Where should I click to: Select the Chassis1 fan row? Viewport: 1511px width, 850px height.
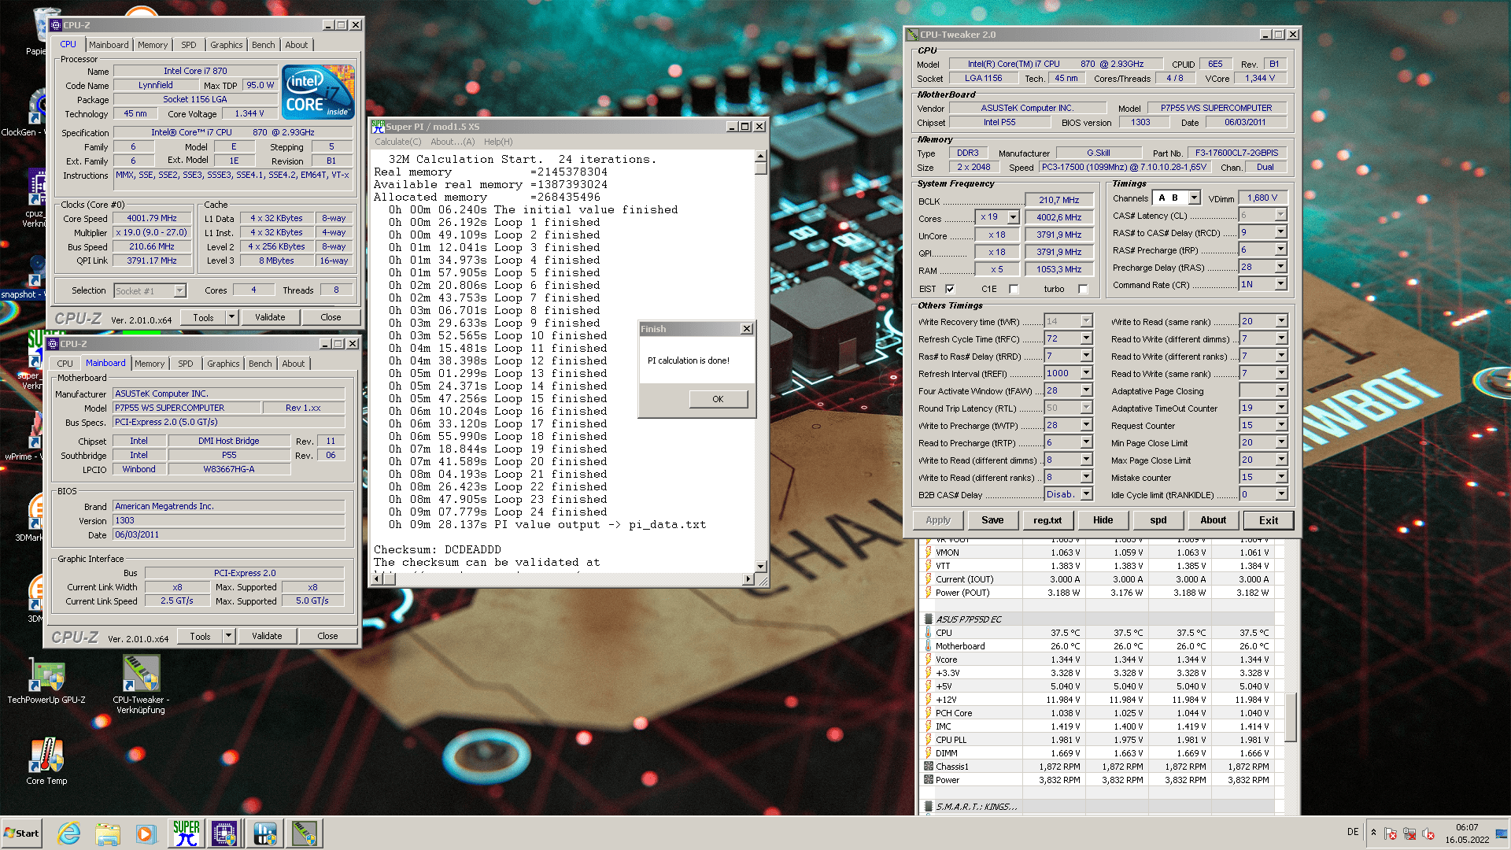[x=1097, y=767]
